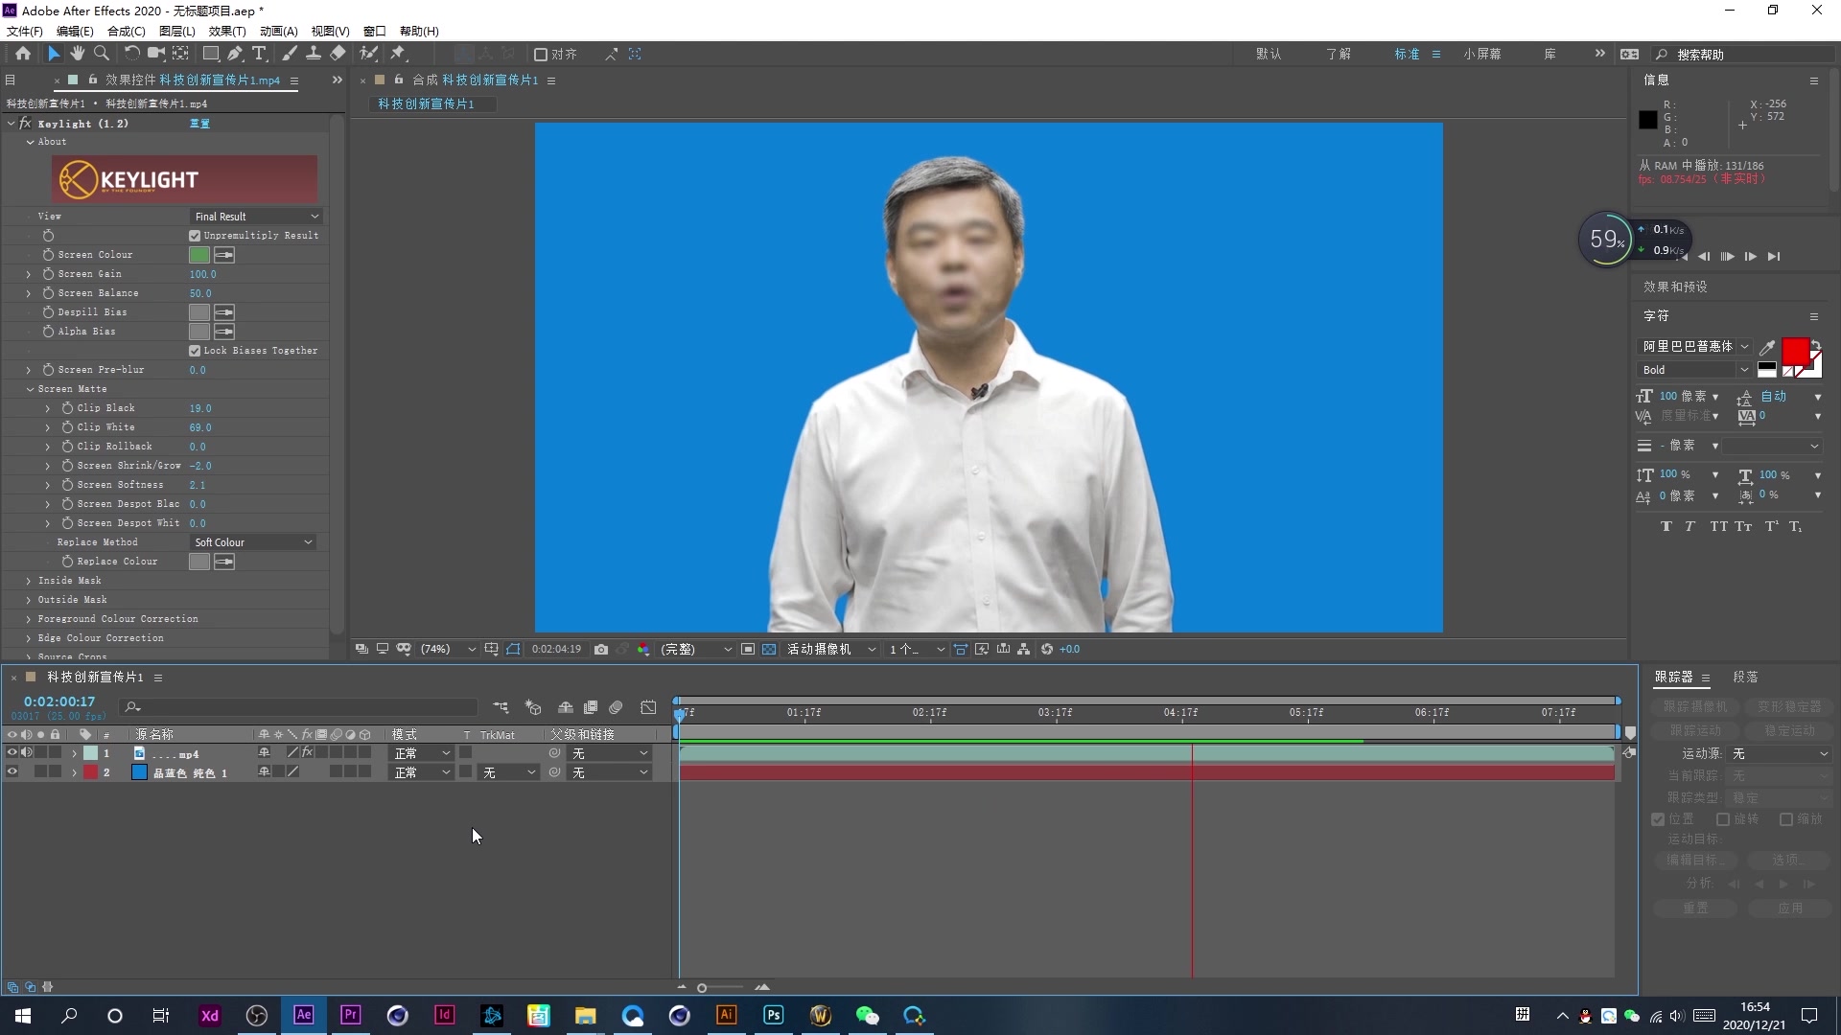
Task: Select the selection tool in toolbar
Action: point(53,53)
